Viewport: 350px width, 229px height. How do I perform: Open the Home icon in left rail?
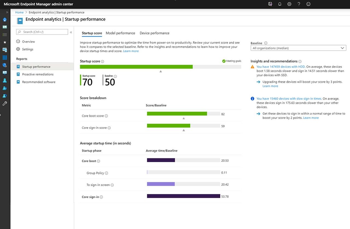click(x=5, y=19)
